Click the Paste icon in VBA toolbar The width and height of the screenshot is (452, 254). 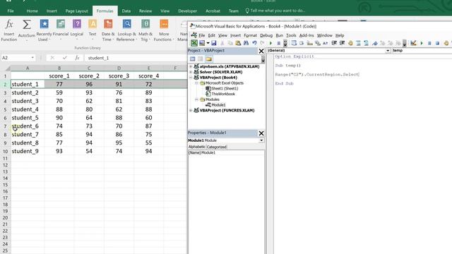[x=238, y=43]
